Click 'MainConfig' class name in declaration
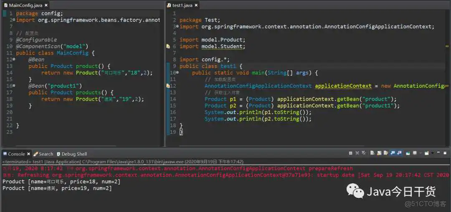Screen dimensions: 451x212 tap(73, 53)
